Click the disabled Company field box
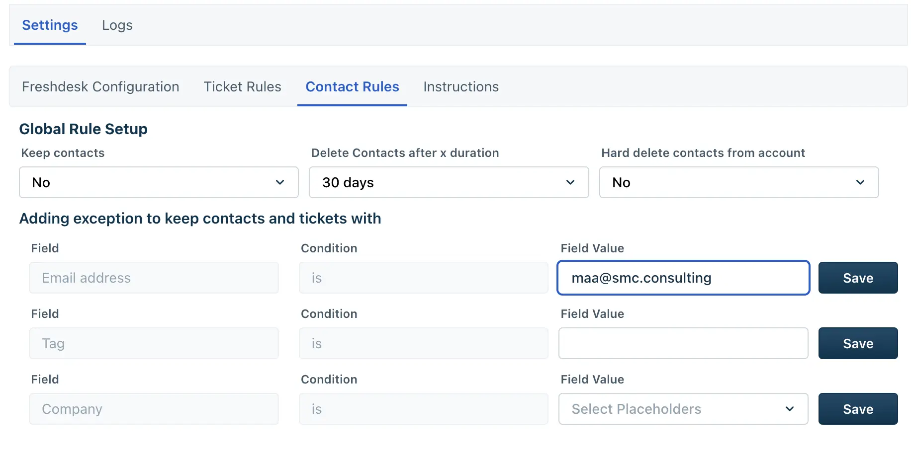The height and width of the screenshot is (458, 911). (154, 409)
